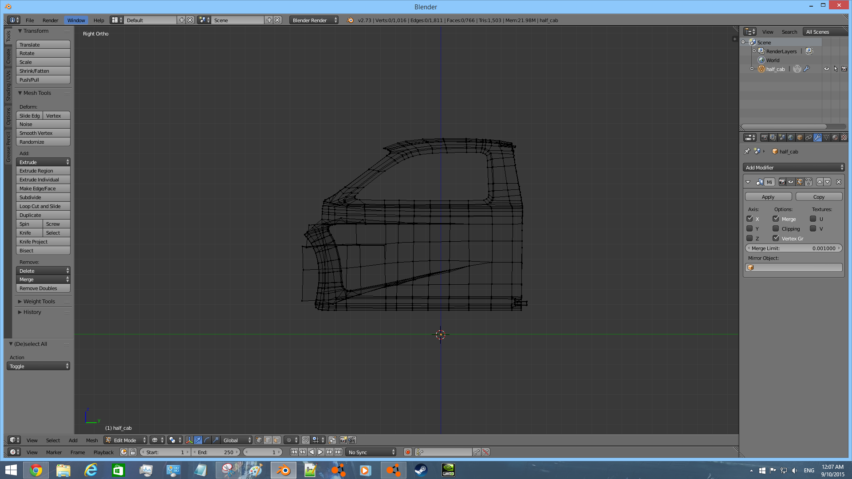Viewport: 852px width, 479px height.
Task: Remove the Mirror modifier with the X icon
Action: [839, 182]
